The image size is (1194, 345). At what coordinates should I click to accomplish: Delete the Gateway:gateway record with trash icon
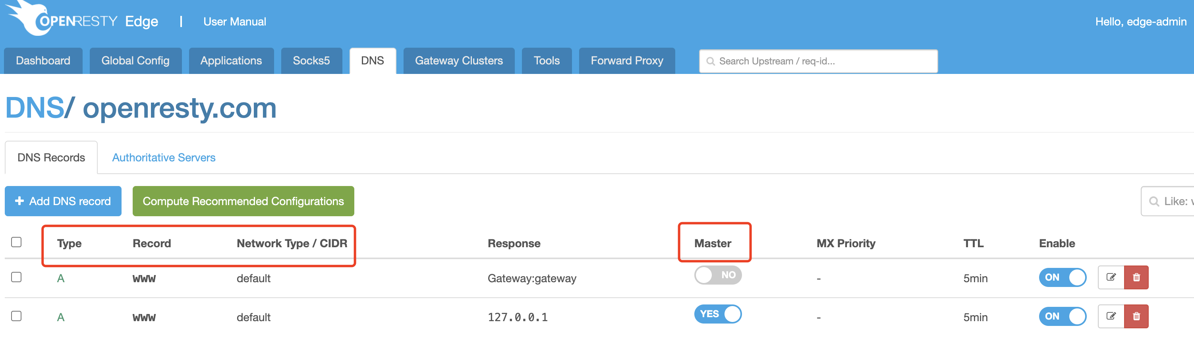1136,277
